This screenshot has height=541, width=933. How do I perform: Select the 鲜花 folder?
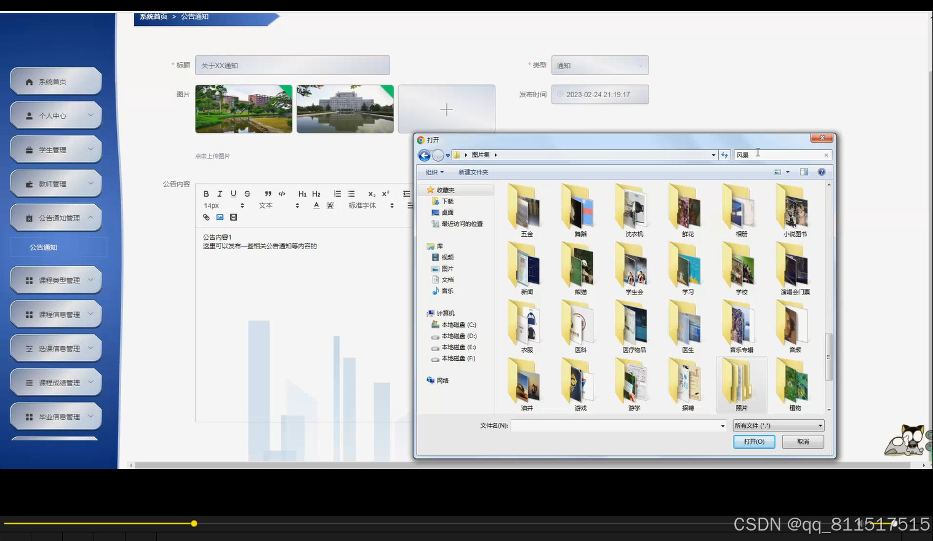point(688,211)
